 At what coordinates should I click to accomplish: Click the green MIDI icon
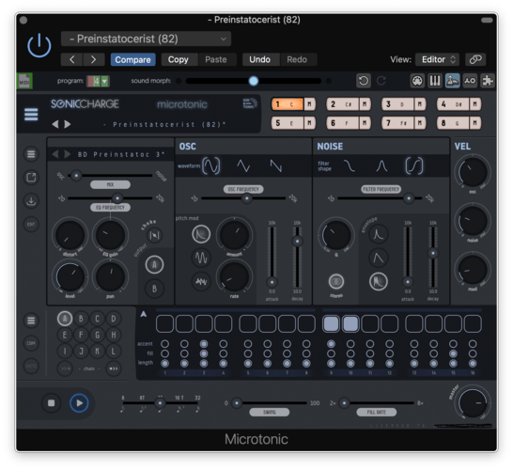coord(24,81)
